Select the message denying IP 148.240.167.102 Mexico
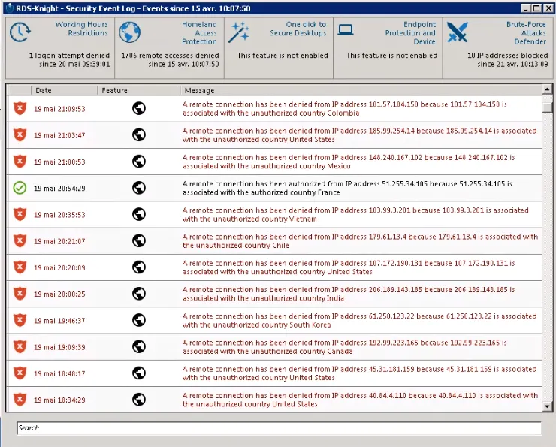The width and height of the screenshot is (556, 447). (x=348, y=162)
